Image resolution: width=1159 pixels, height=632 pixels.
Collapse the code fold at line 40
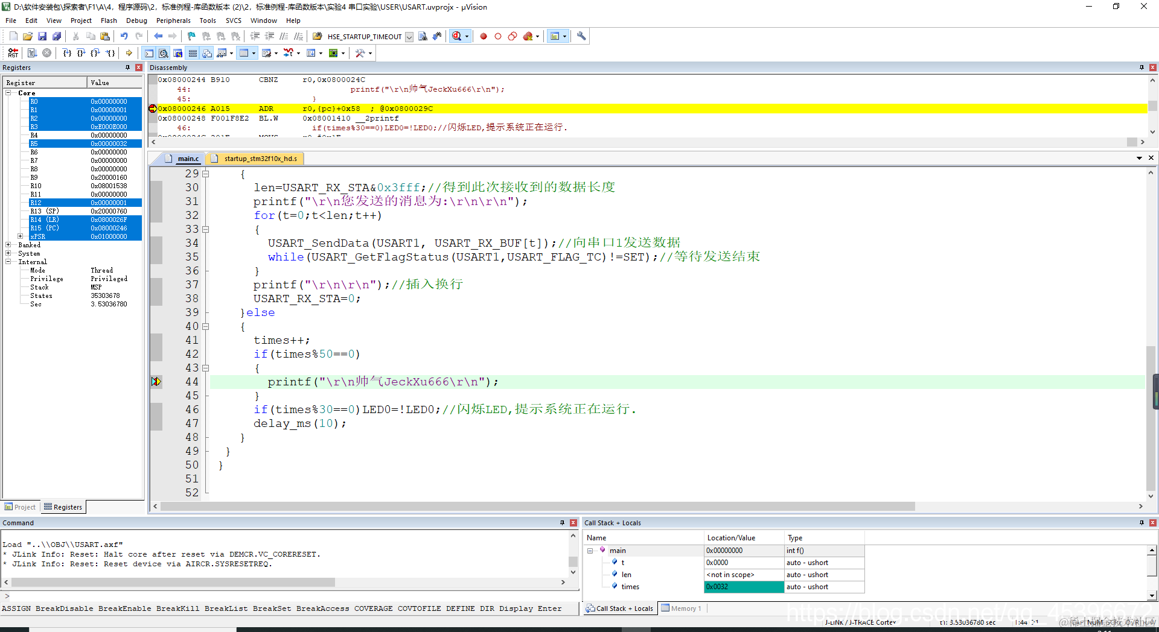coord(206,326)
